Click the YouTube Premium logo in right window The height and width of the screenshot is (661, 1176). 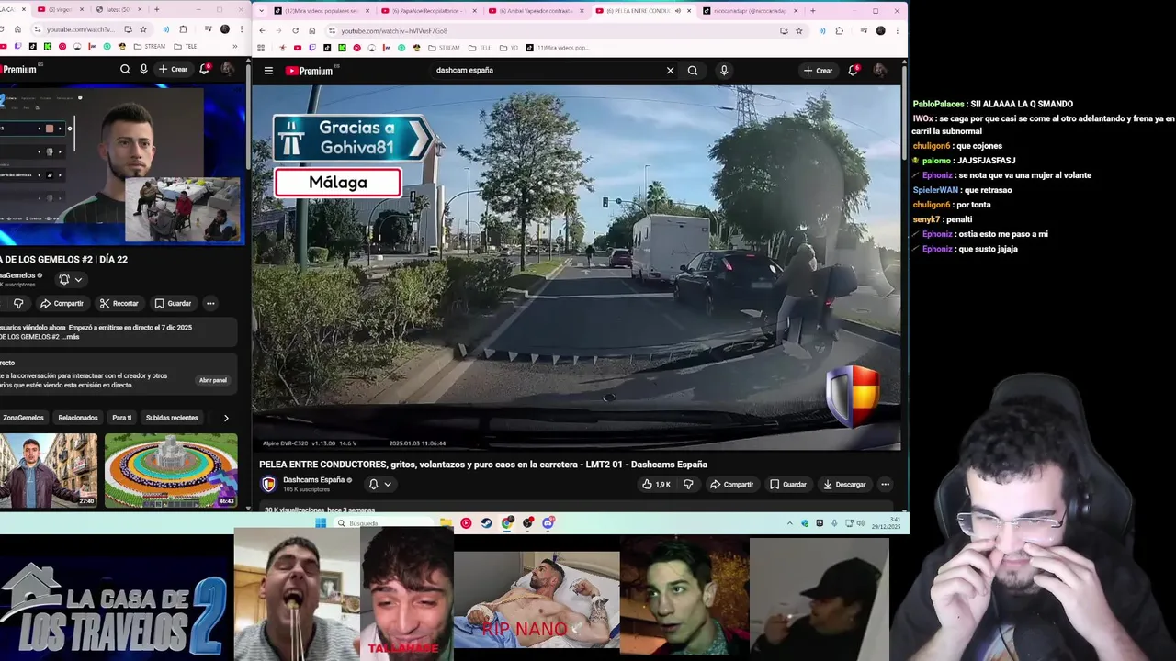coord(309,71)
